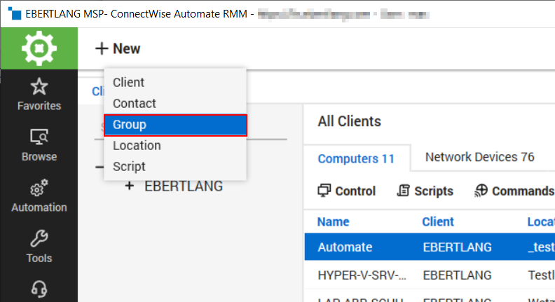Click the headset support icon in sidebar
Viewport: 555px width, 302px height.
(39, 289)
